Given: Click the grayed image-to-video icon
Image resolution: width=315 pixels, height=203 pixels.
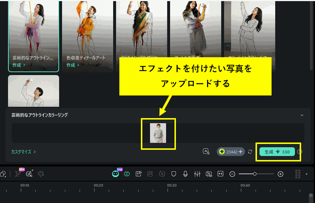Looking at the screenshot, I should [x=150, y=174].
